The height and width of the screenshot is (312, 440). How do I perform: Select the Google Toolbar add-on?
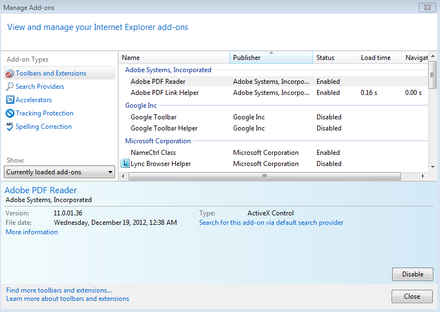pos(154,117)
